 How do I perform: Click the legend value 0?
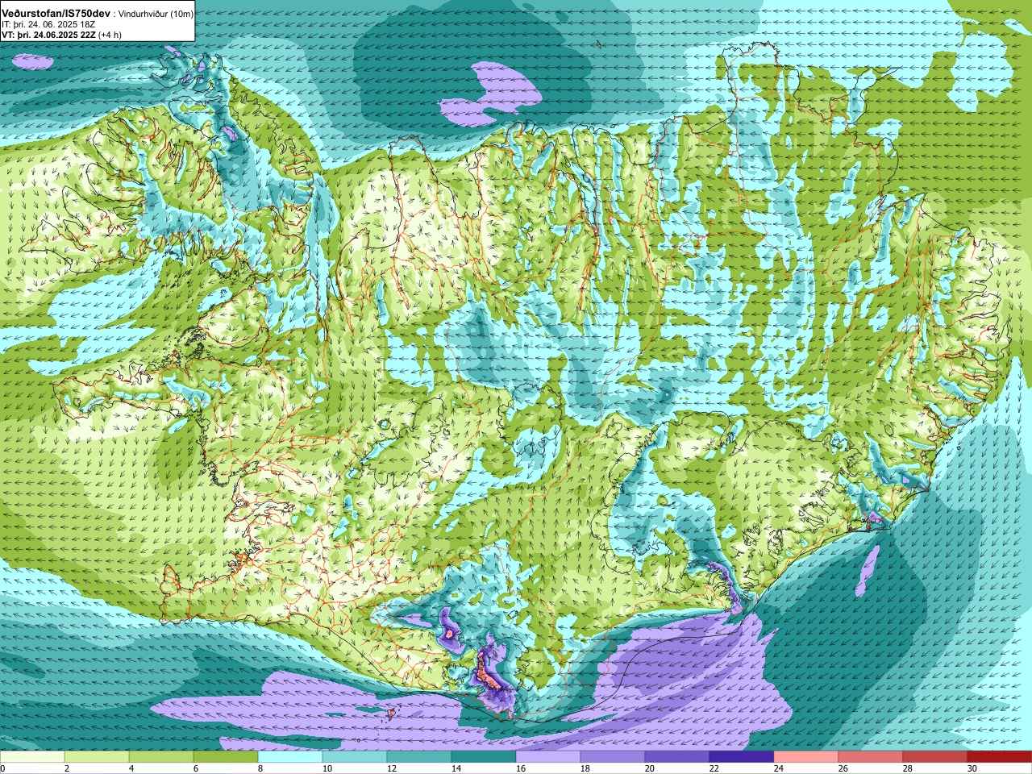pos(3,768)
